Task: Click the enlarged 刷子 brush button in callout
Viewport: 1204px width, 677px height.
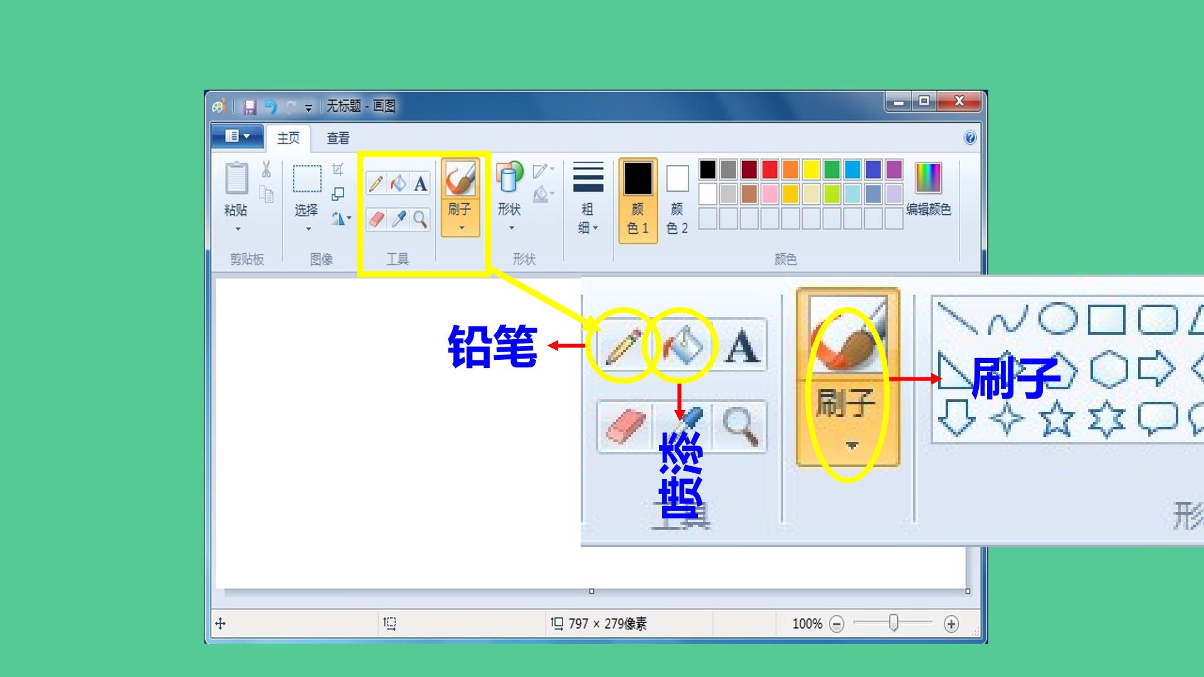Action: coord(848,378)
